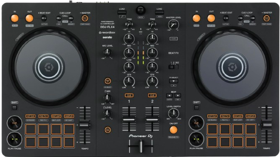Double the loop with right deck 2X button
Screen dimensions: 280x157
(253, 18)
